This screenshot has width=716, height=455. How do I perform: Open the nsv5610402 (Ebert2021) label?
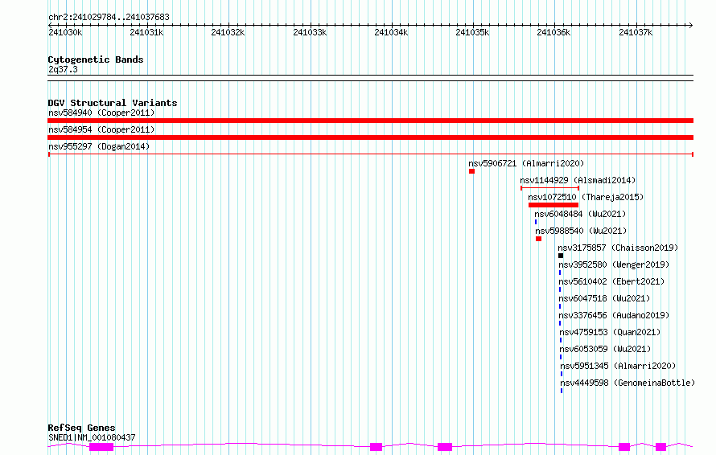[x=611, y=281]
